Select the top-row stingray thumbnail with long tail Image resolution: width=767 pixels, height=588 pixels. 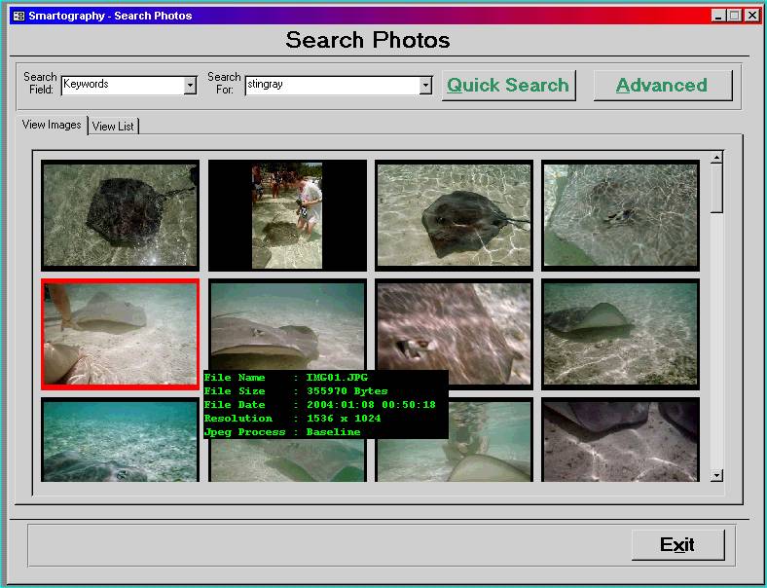click(x=454, y=215)
